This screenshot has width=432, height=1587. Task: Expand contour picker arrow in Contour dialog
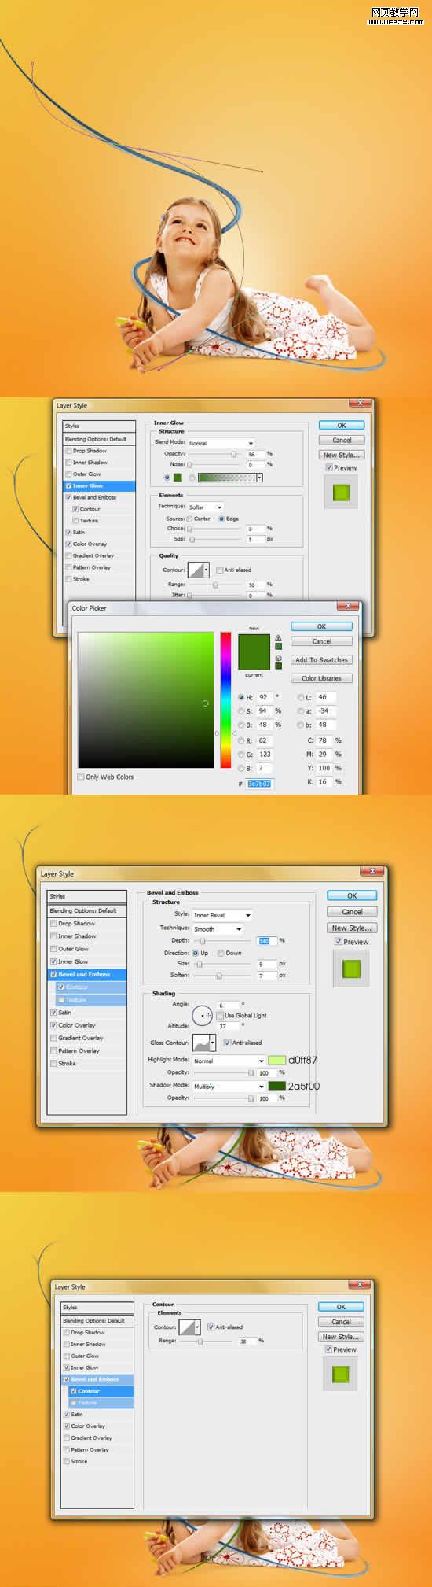(x=197, y=1327)
